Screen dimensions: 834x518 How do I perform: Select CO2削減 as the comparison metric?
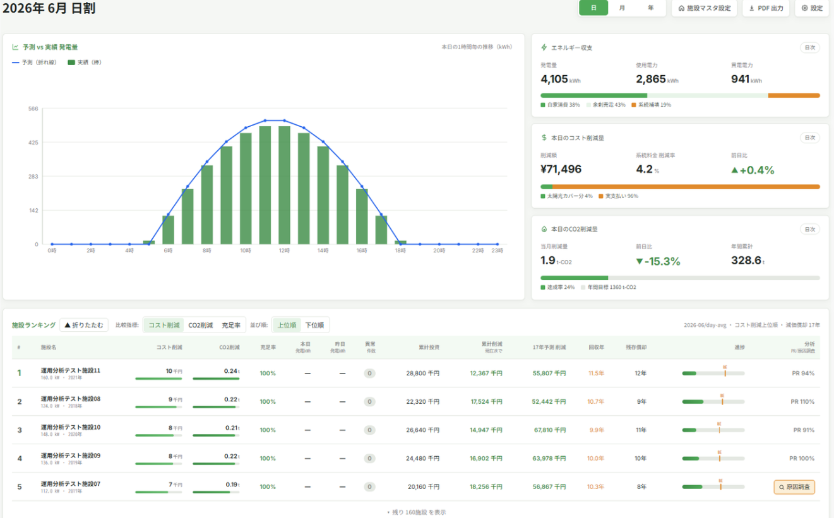[201, 326]
